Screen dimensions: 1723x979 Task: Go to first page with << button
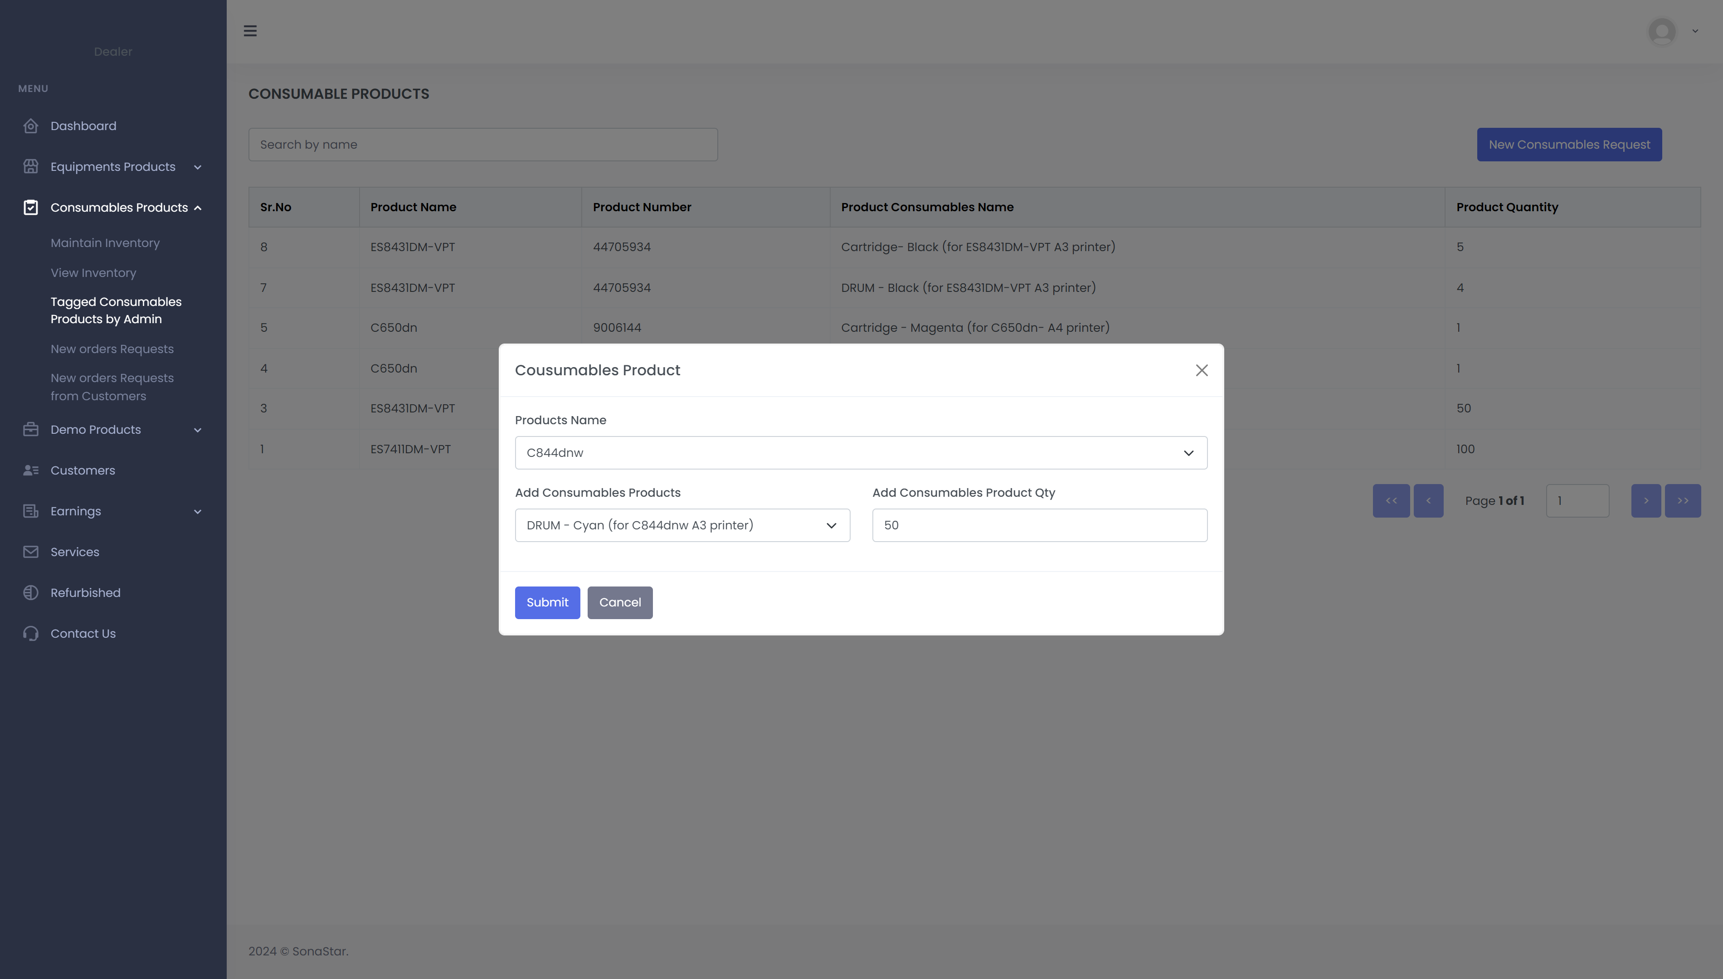pyautogui.click(x=1392, y=501)
